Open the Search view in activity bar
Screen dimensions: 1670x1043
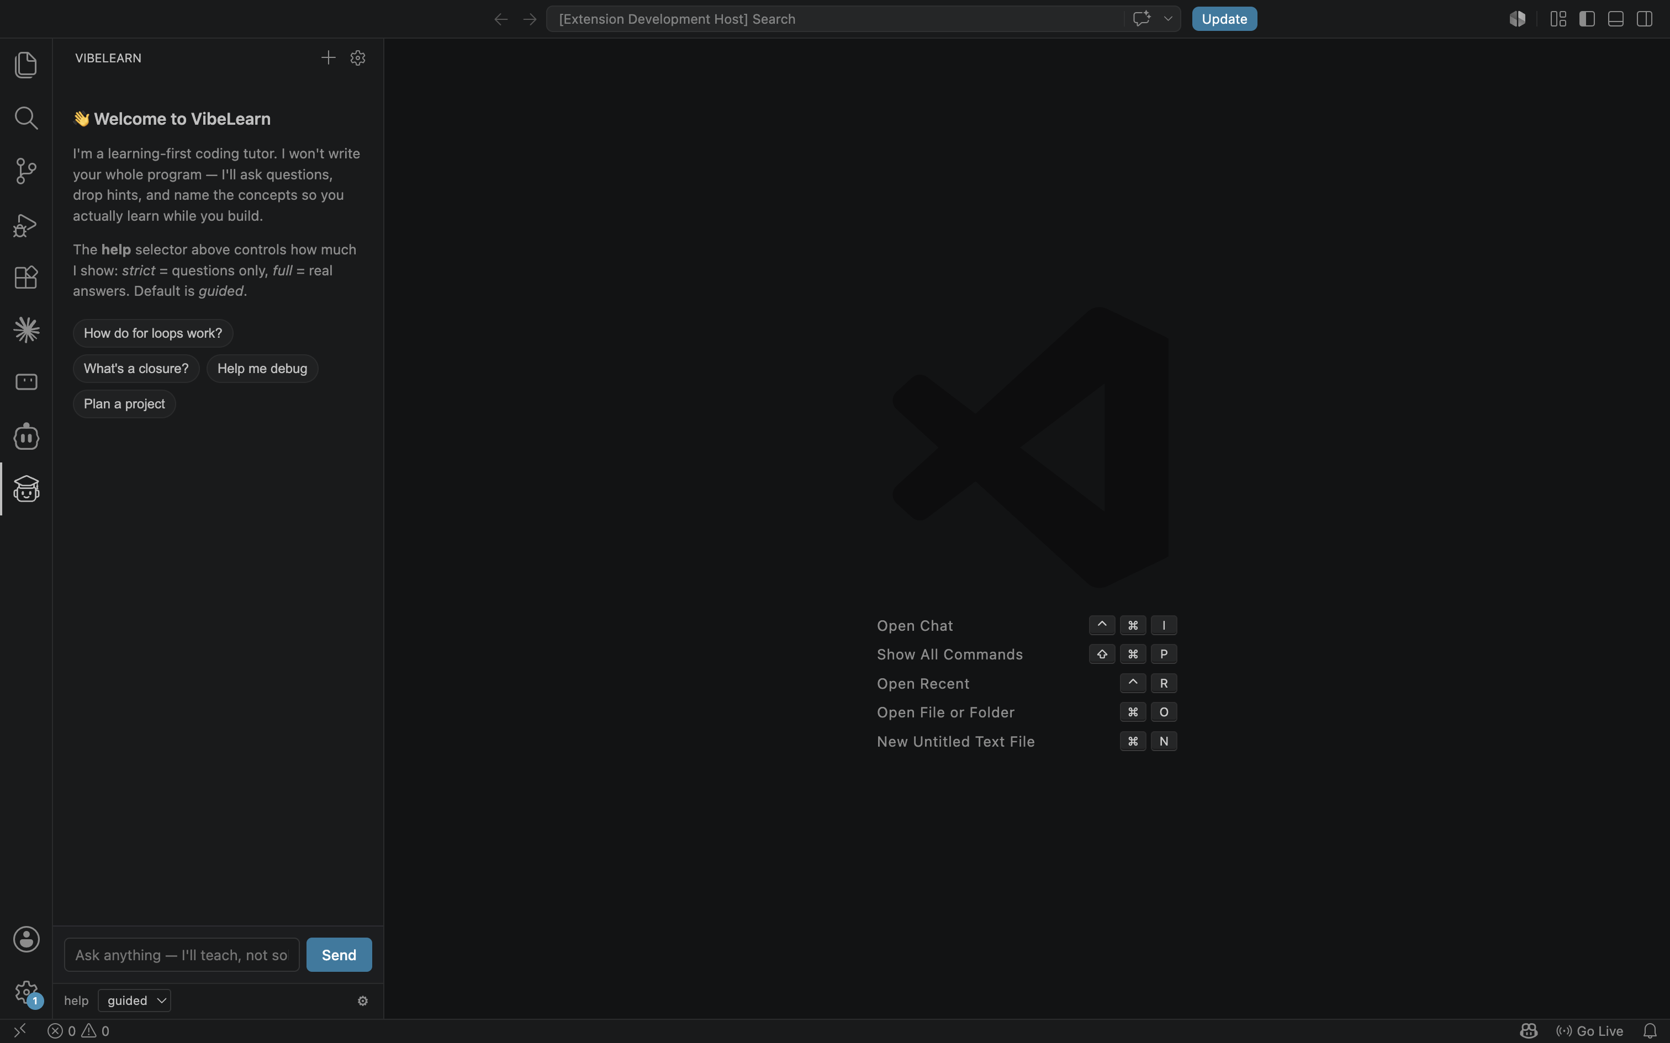click(26, 118)
